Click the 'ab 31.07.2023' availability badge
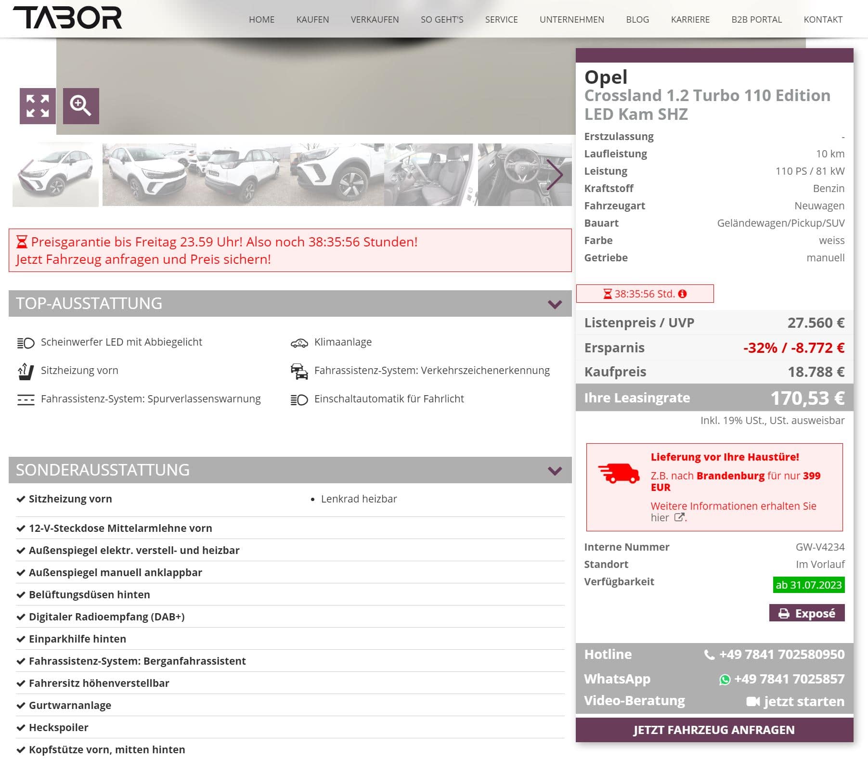The height and width of the screenshot is (760, 868). 808,585
